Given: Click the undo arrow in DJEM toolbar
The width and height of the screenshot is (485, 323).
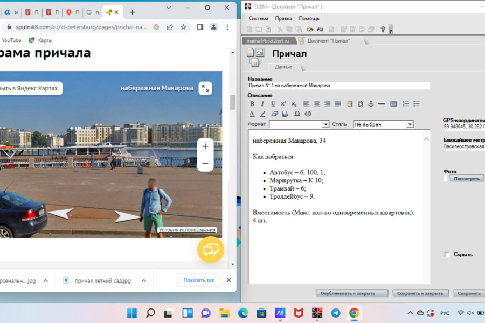Looking at the screenshot, I should (x=310, y=30).
